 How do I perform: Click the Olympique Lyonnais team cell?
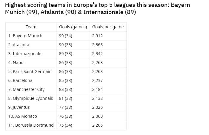[30, 98]
